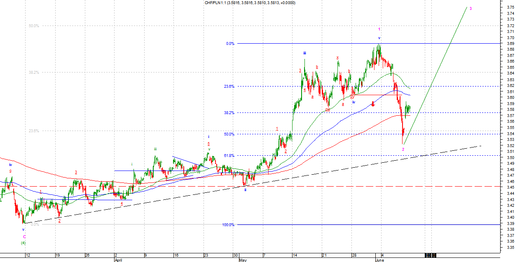This screenshot has height=262, width=515.
Task: Click the June month label on time axis
Action: [x=379, y=260]
